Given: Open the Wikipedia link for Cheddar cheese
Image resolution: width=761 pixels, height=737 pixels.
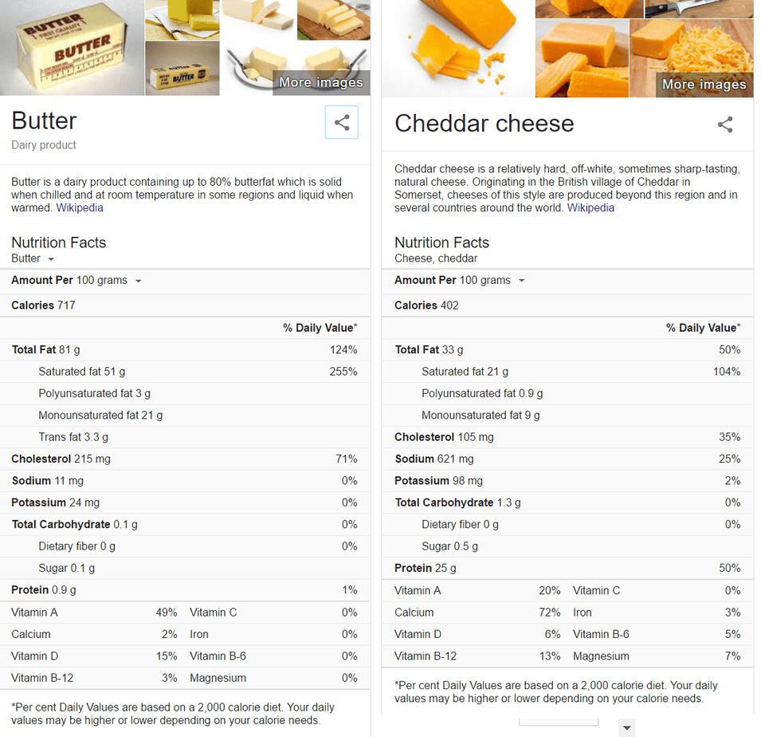Looking at the screenshot, I should (590, 207).
